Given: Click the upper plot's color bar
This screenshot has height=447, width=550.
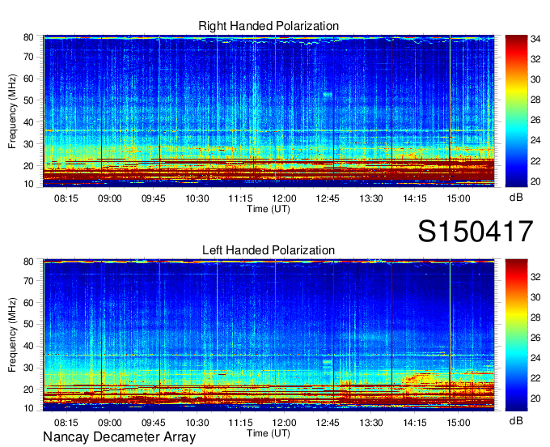Looking at the screenshot, I should [x=516, y=111].
